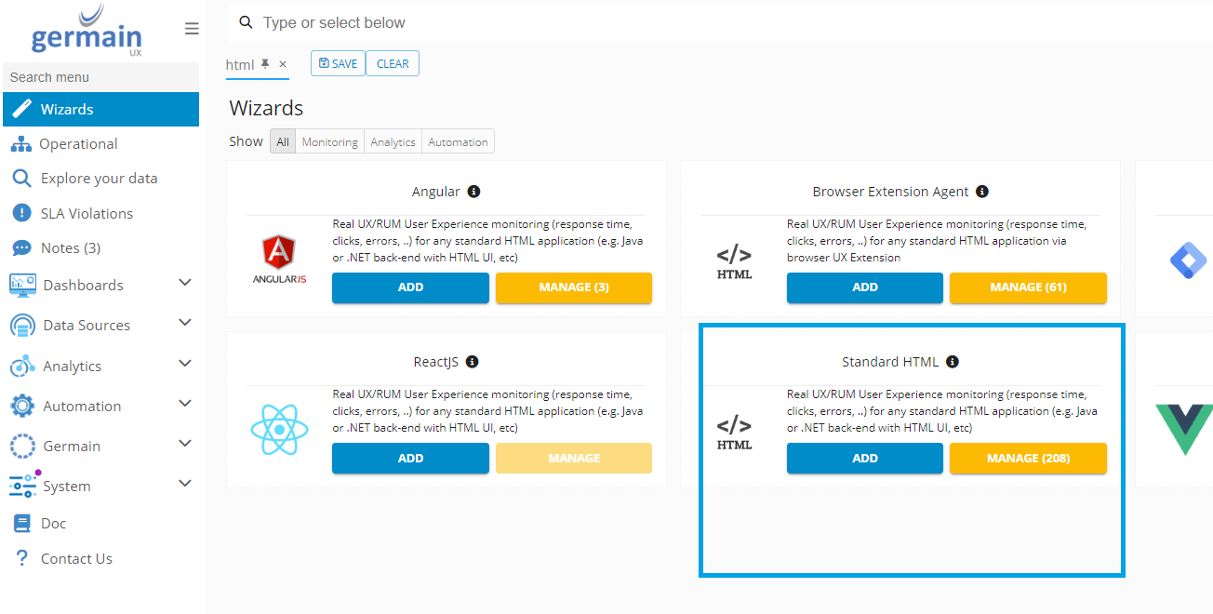This screenshot has height=614, width=1213.
Task: Open SLA Violations from the sidebar
Action: (x=87, y=213)
